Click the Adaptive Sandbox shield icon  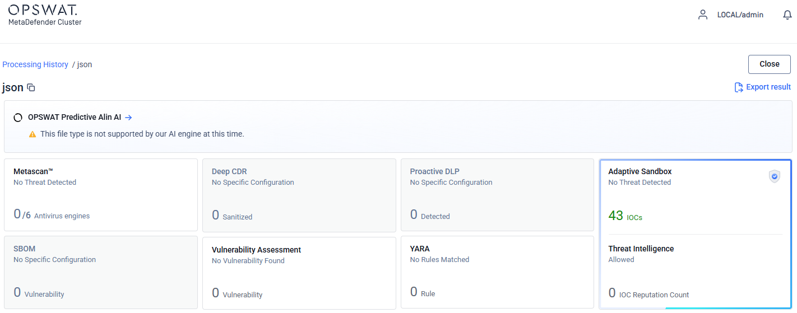coord(774,177)
